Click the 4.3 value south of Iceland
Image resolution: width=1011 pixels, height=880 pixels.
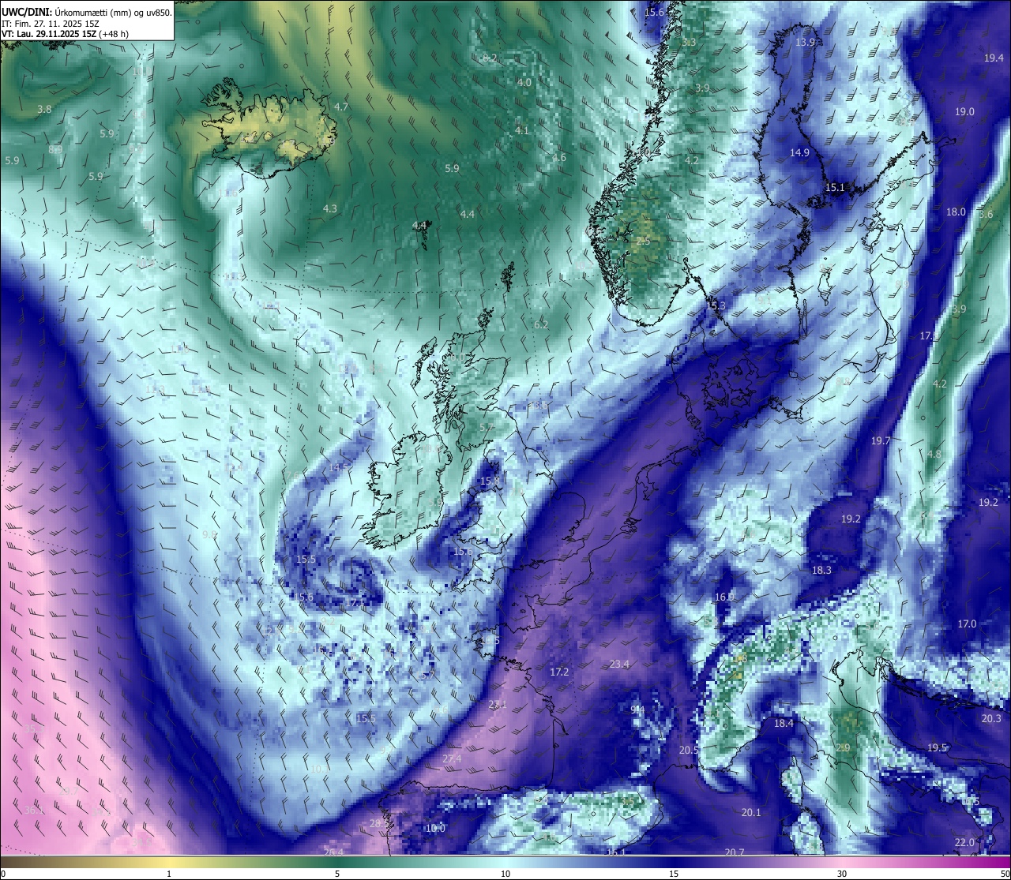pyautogui.click(x=330, y=208)
